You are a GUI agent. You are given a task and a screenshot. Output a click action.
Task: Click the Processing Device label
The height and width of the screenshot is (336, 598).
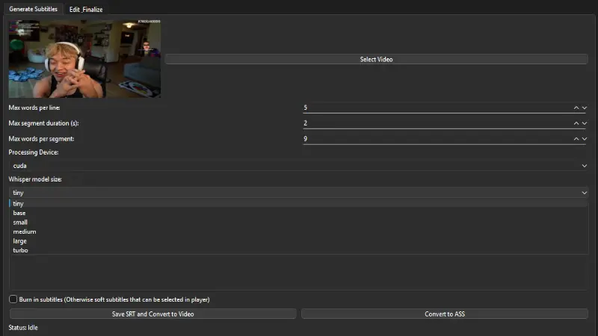click(x=34, y=152)
